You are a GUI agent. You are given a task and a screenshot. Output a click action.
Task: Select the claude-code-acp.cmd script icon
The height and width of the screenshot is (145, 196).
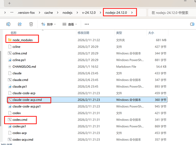10,100
